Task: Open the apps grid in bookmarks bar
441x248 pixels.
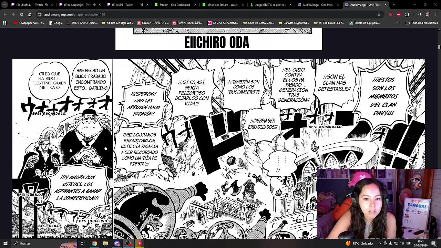Action: (4, 23)
